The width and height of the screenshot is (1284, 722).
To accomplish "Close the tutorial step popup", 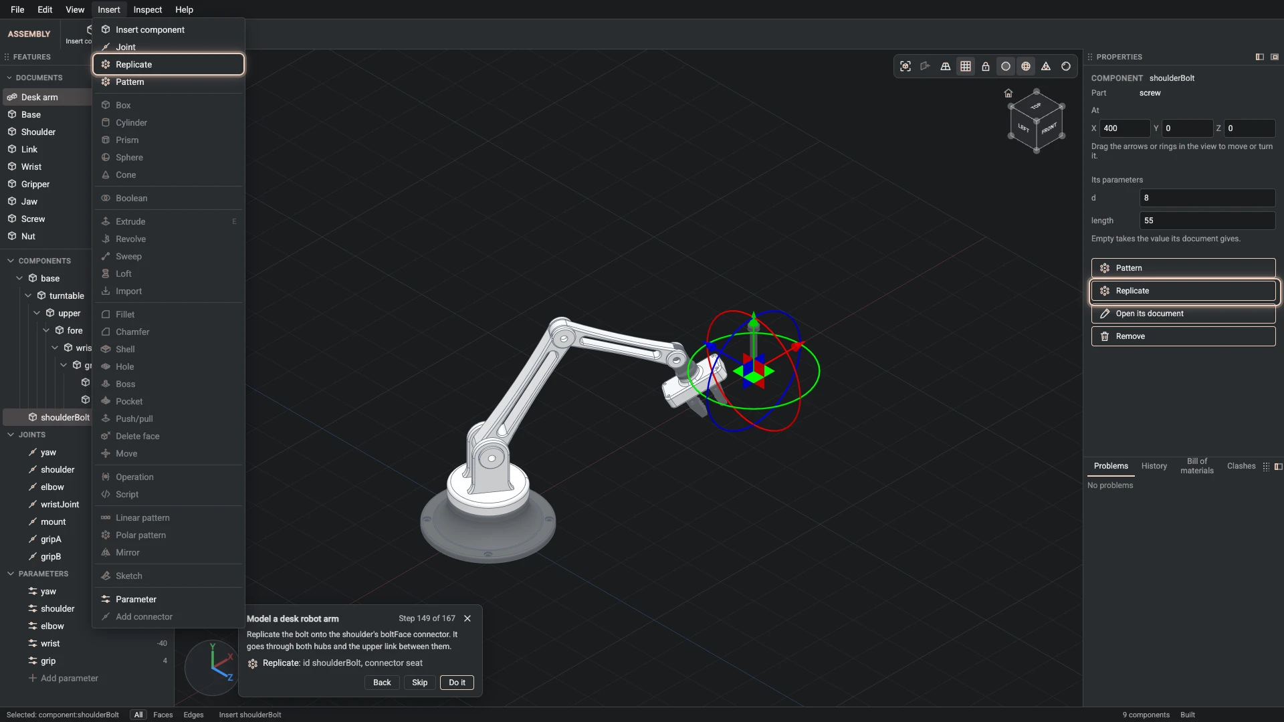I will coord(467,618).
